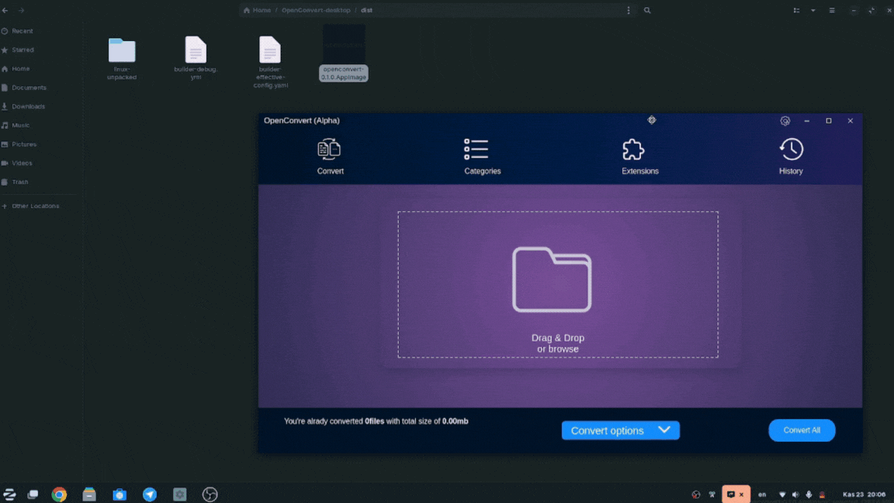Close the OpenConvert window
Image resolution: width=894 pixels, height=503 pixels.
850,121
